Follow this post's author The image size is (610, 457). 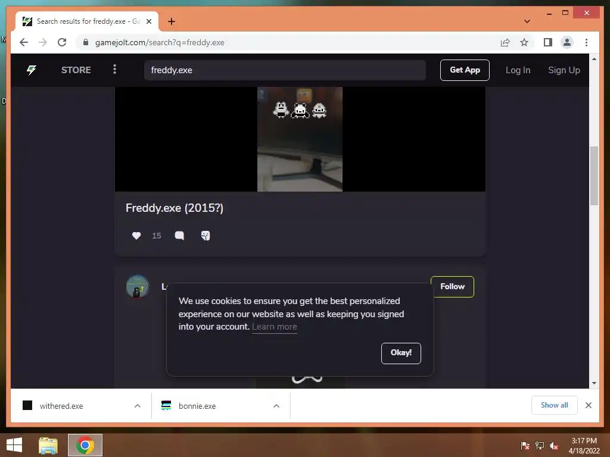(x=453, y=287)
